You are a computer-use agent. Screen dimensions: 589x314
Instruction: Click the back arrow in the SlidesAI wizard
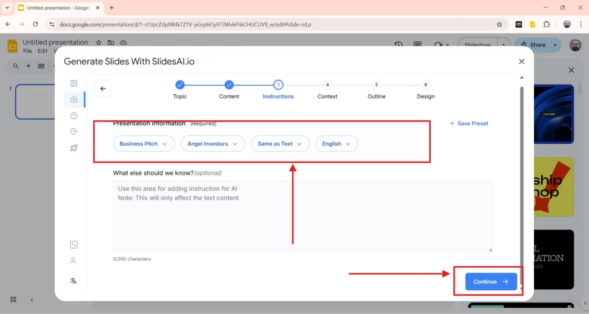pos(103,89)
